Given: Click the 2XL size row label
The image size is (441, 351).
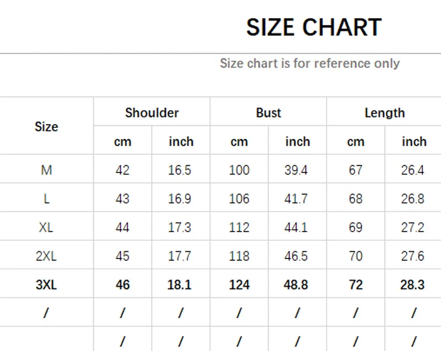Looking at the screenshot, I should pyautogui.click(x=46, y=256).
